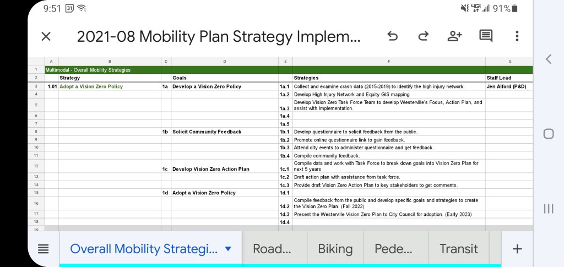Add a new sheet with the plus icon

[x=517, y=249]
